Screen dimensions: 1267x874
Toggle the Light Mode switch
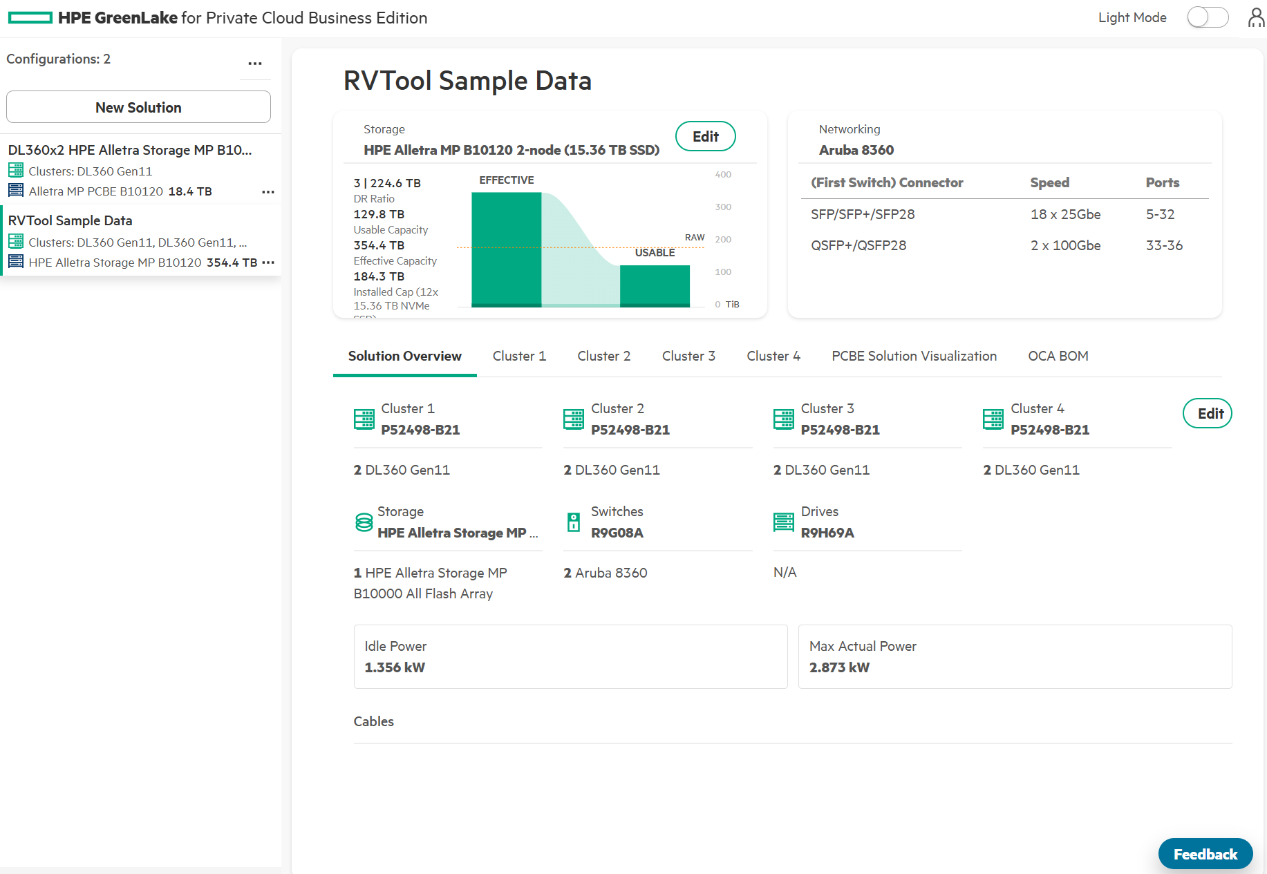coord(1208,17)
